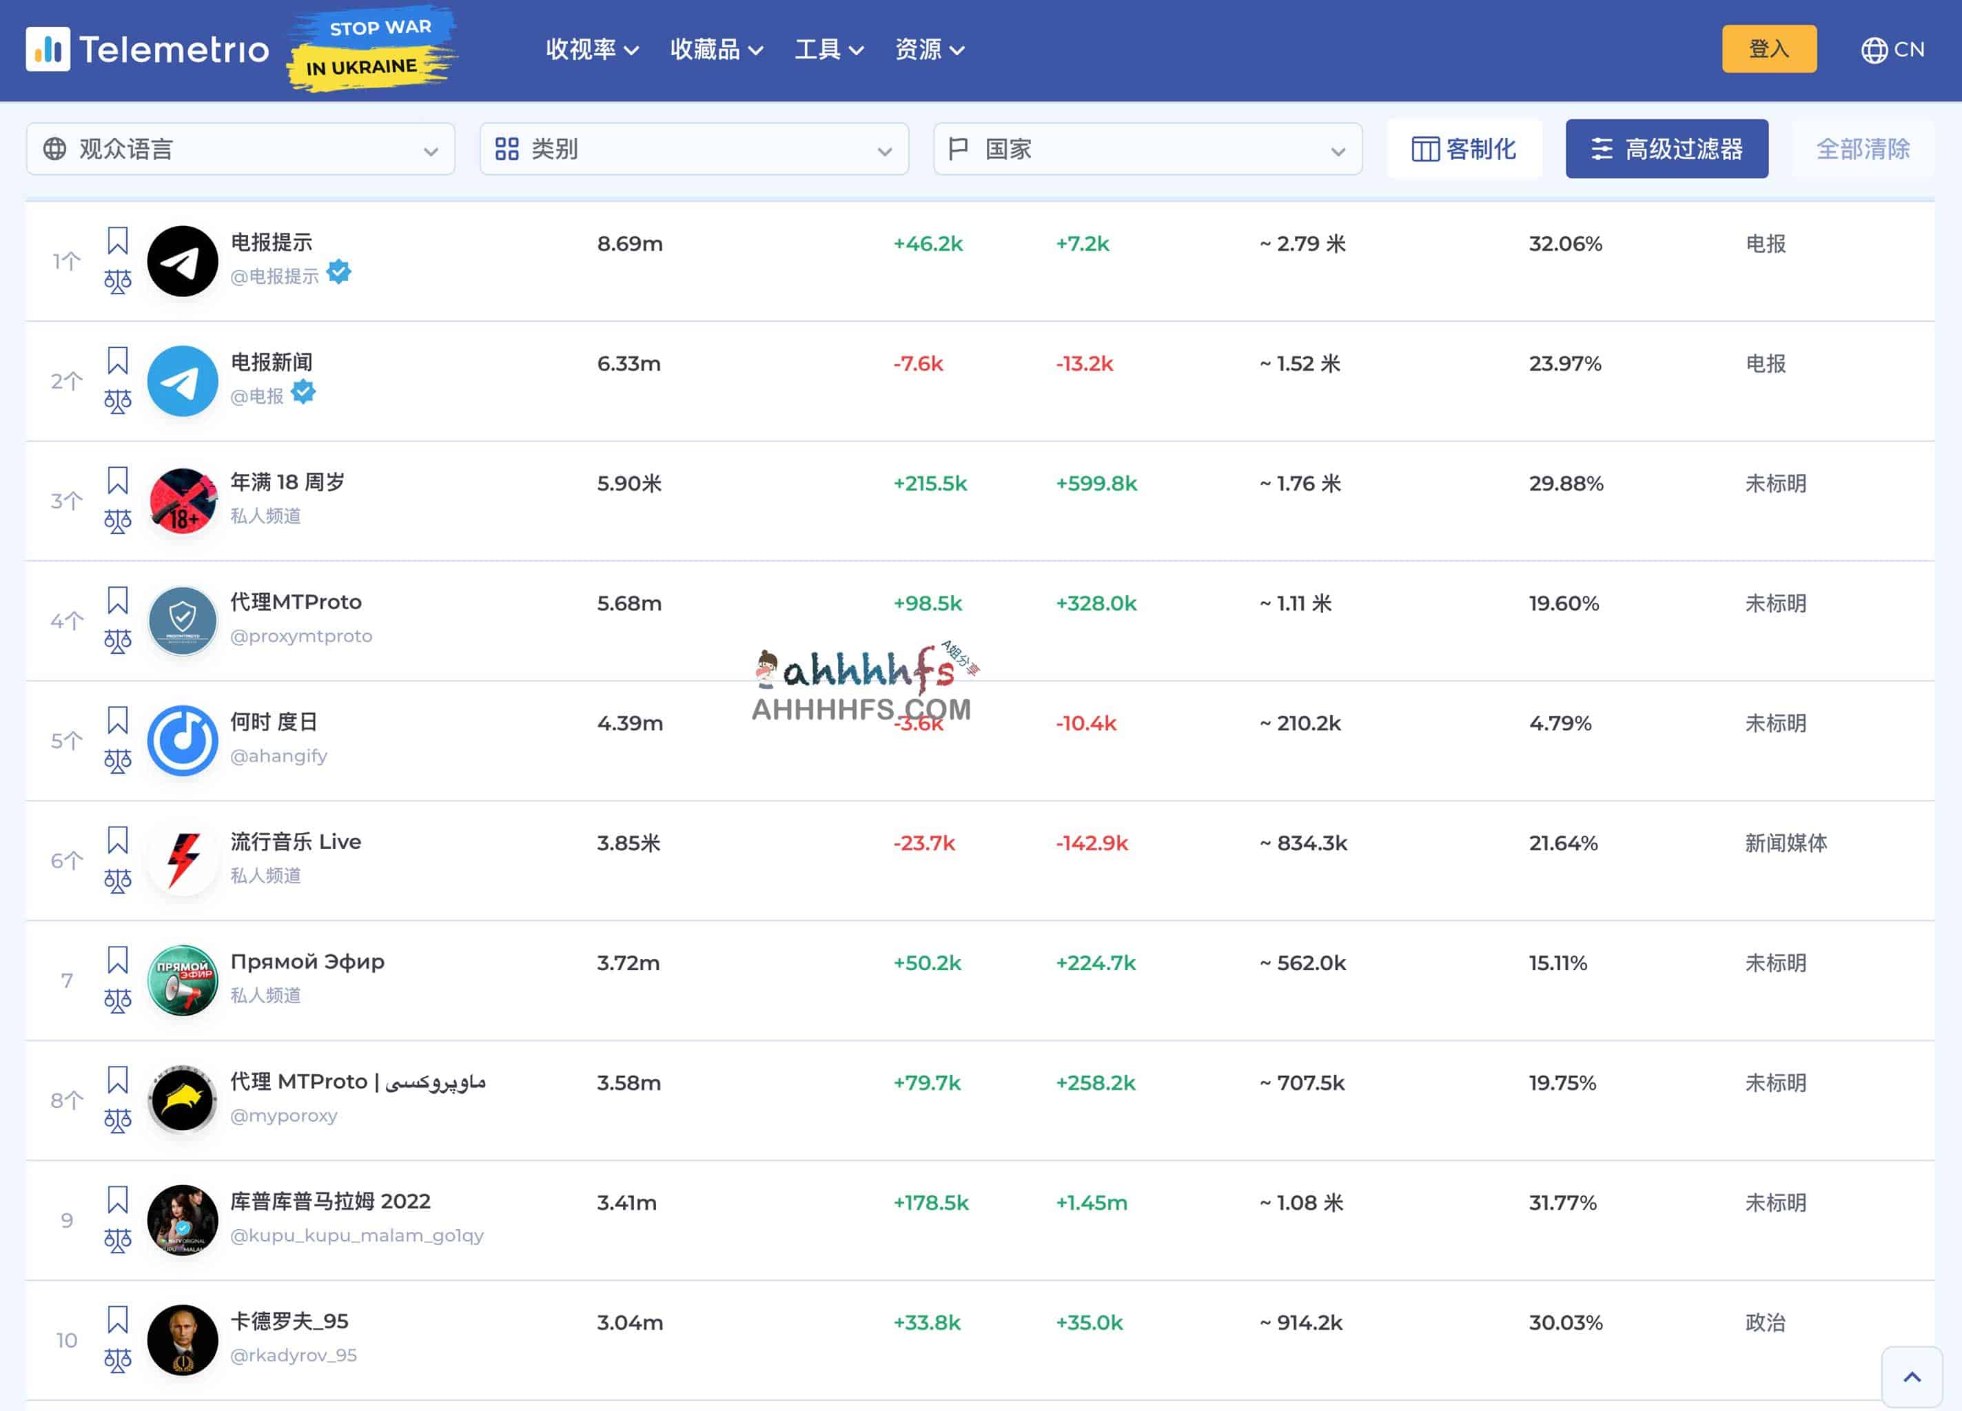Bookmark the 库普库普马拉姆 2022 channel row

click(118, 1200)
